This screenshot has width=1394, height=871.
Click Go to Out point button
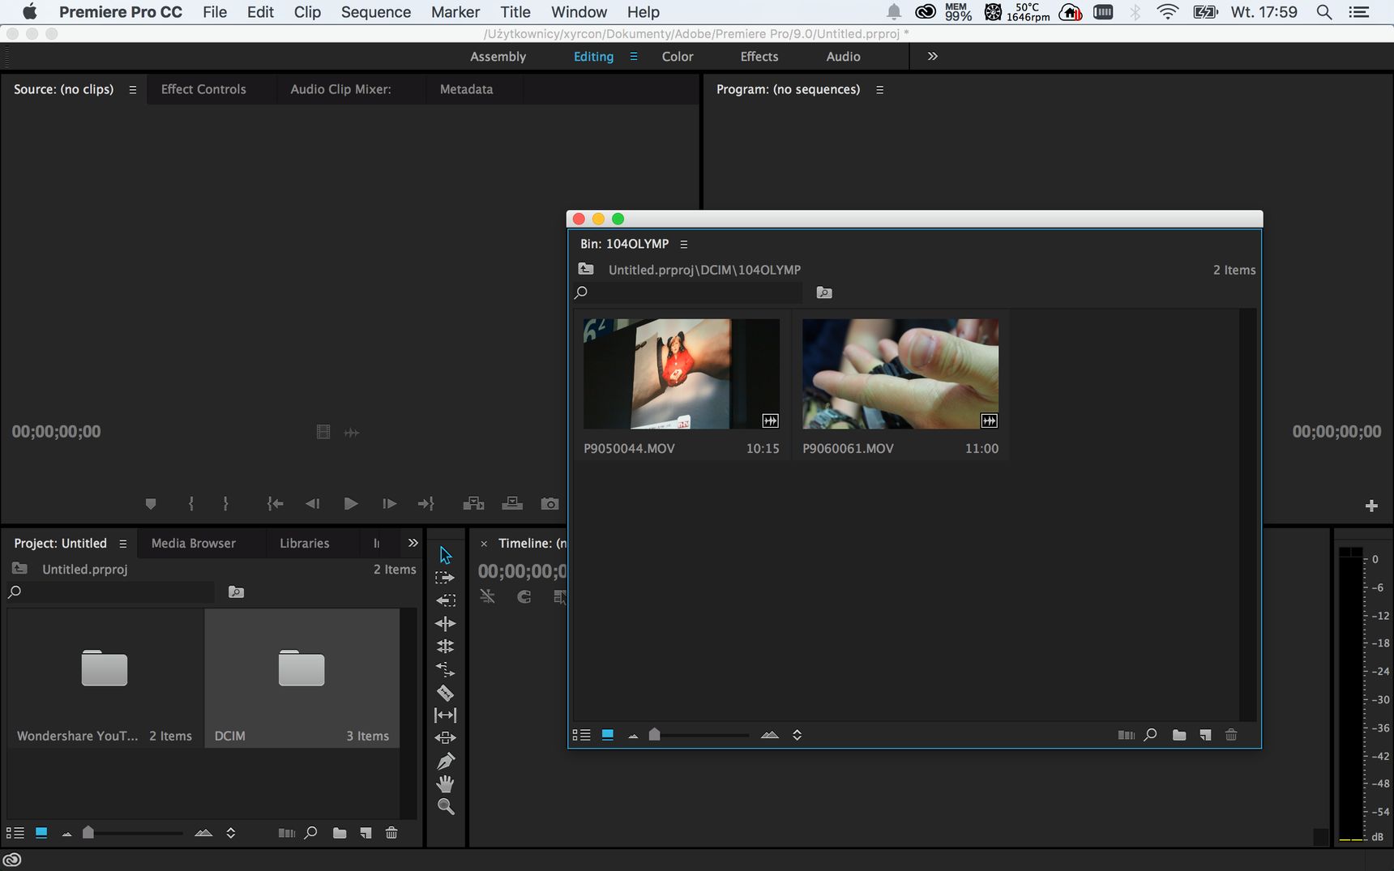426,504
